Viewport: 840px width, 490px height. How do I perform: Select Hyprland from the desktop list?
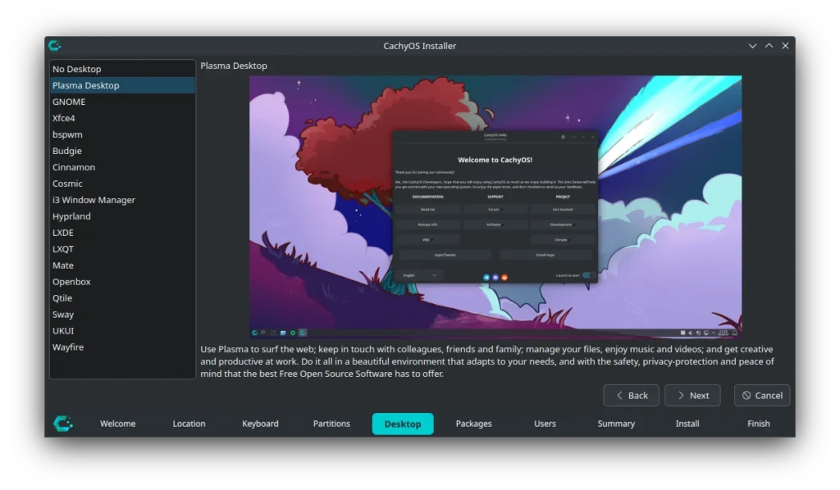tap(71, 216)
